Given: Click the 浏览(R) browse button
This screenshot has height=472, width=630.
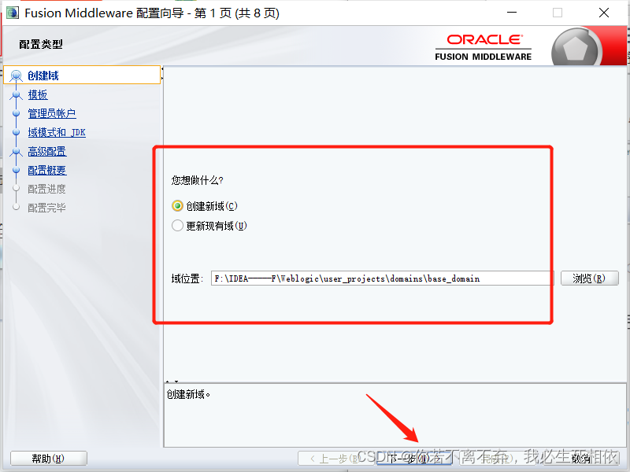Looking at the screenshot, I should tap(589, 278).
